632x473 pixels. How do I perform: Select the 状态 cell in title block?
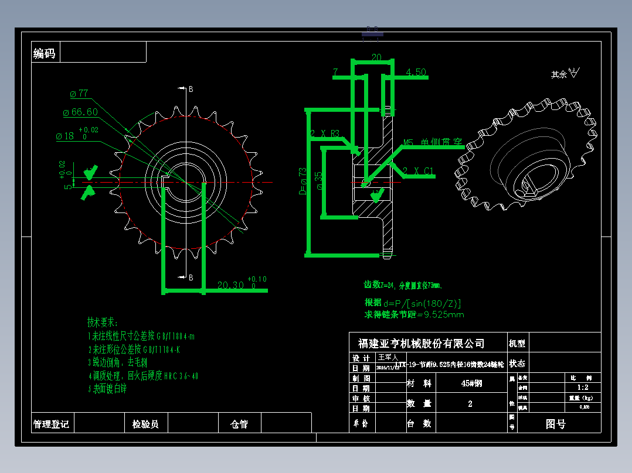(x=518, y=364)
